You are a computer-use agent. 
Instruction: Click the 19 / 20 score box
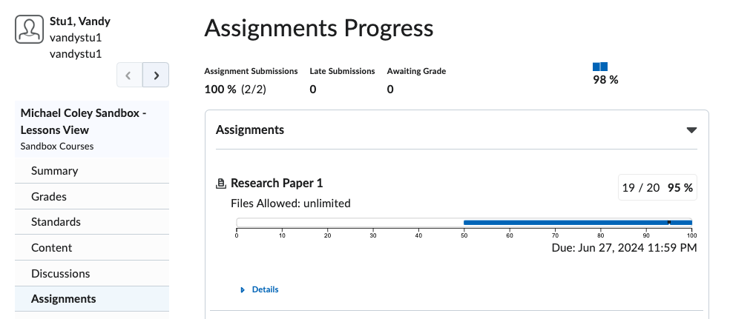click(x=657, y=188)
